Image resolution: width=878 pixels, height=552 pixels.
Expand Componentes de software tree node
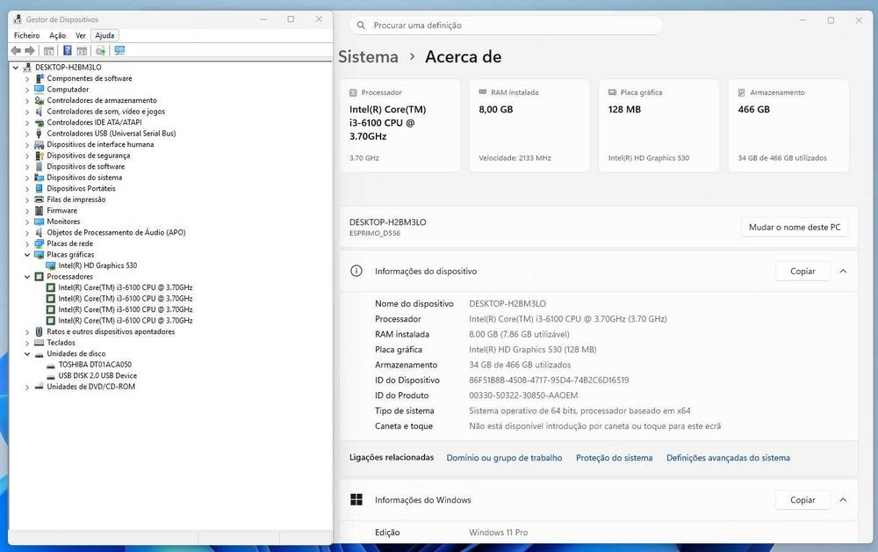27,79
